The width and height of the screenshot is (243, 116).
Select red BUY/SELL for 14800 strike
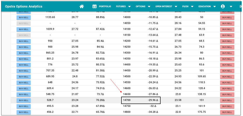tap(227, 112)
